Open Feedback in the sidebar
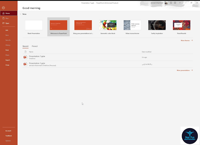Image resolution: width=200 pixels, height=145 pixels. [x=9, y=136]
